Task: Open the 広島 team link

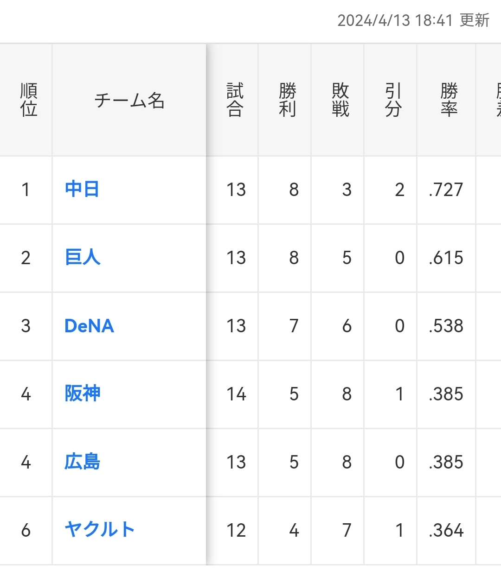Action: (x=83, y=462)
